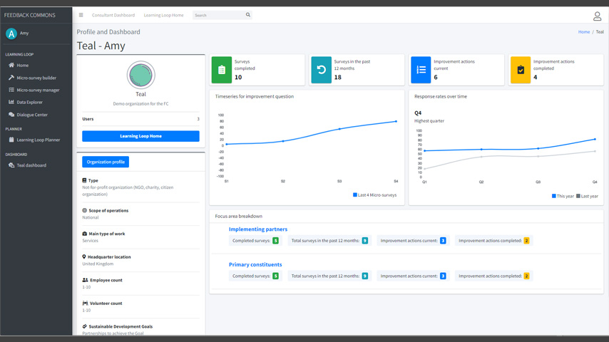Click the Headquarter location pin icon
This screenshot has height=342, width=609.
click(x=84, y=256)
